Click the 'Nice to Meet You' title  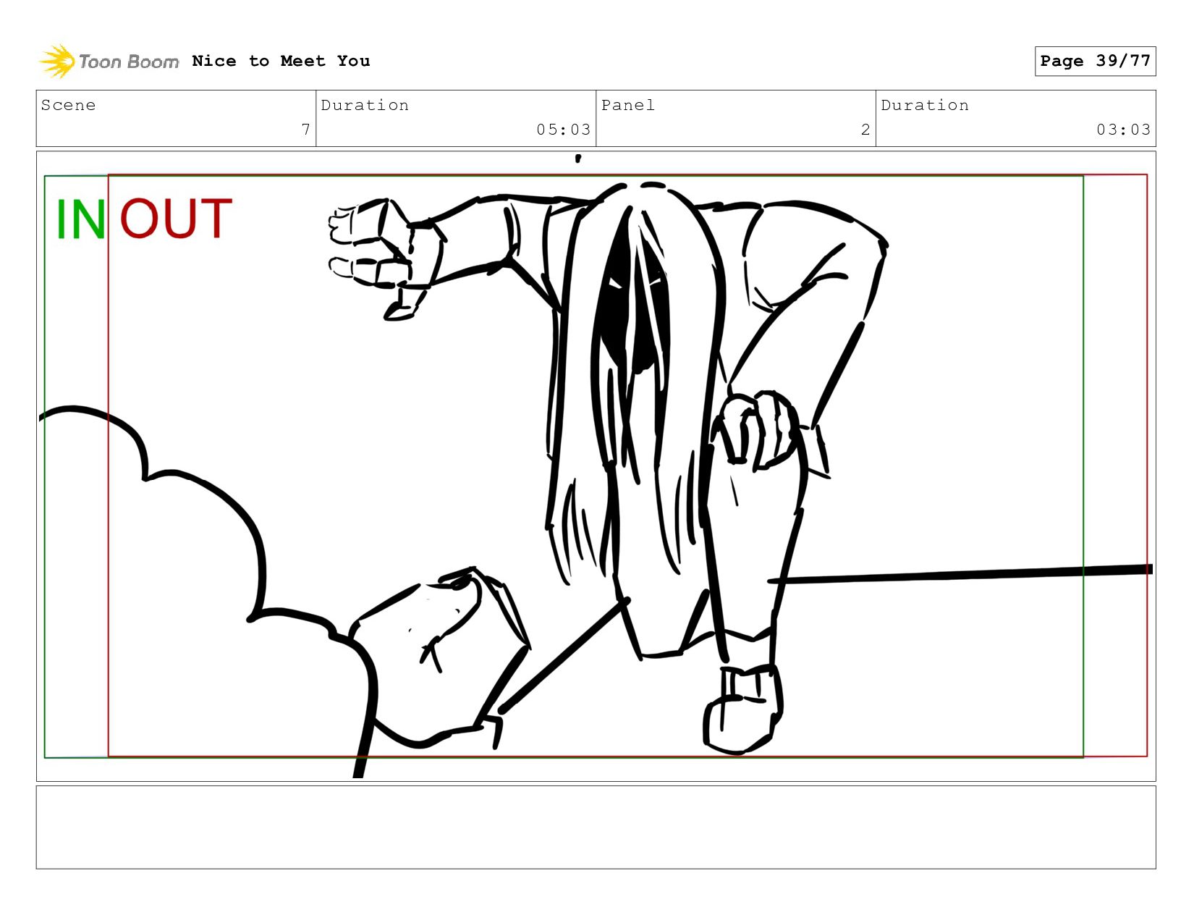pyautogui.click(x=281, y=61)
